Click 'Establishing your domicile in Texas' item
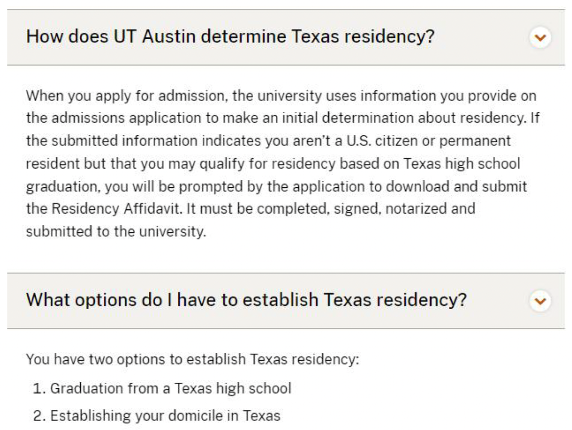The image size is (572, 430). click(x=165, y=416)
